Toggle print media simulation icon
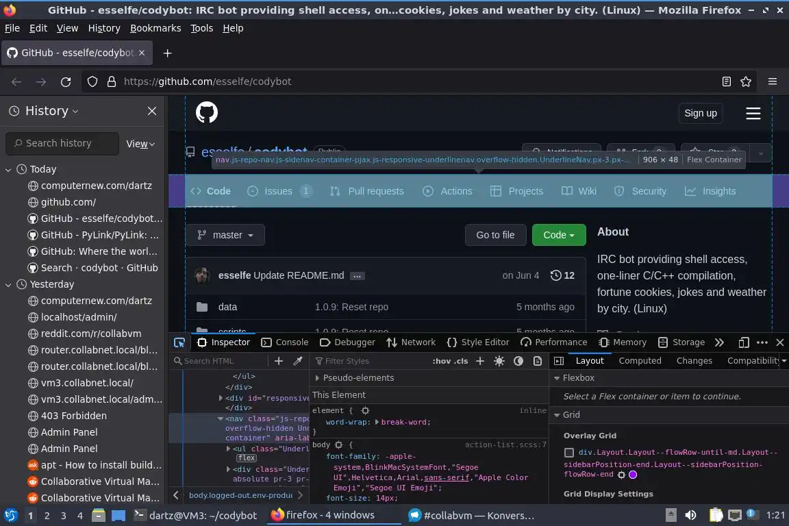Image resolution: width=789 pixels, height=526 pixels. [x=538, y=361]
